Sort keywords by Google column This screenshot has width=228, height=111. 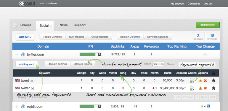coord(81,73)
